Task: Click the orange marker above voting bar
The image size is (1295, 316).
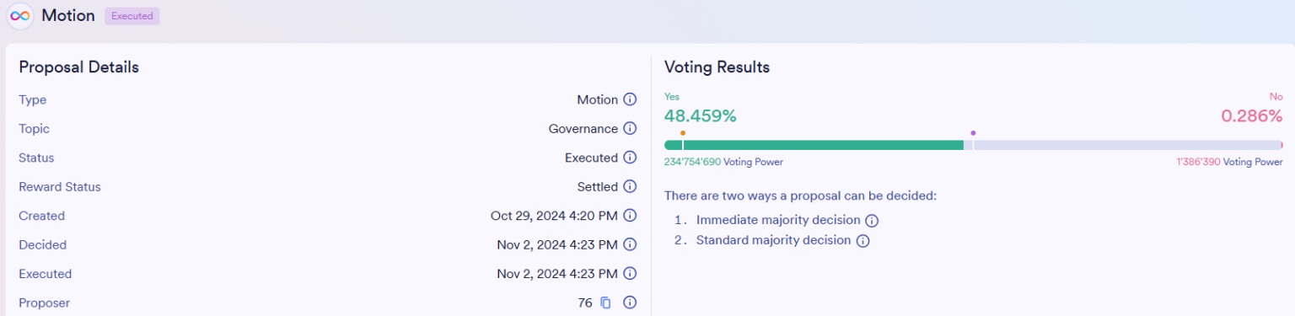Action: 682,132
